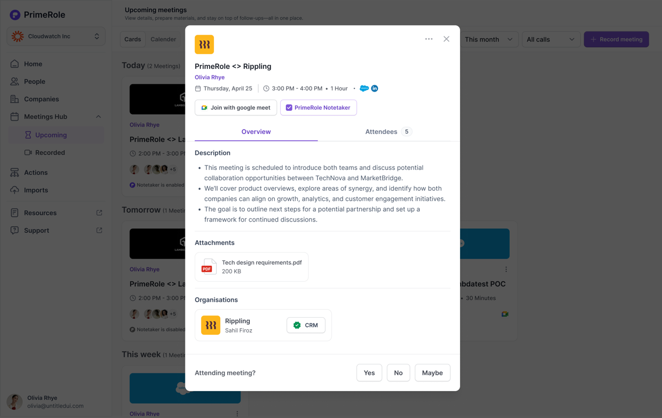Click the Actions sidebar icon

point(14,173)
